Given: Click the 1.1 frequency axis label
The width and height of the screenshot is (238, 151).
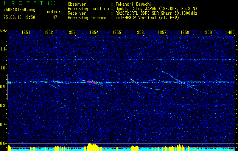Looking at the screenshot, I should 3,49.
